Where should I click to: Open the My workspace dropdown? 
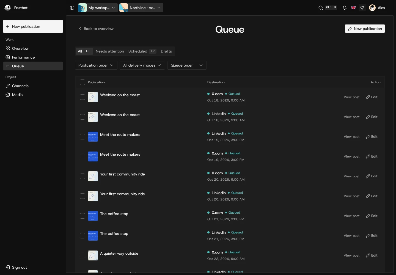coord(98,8)
